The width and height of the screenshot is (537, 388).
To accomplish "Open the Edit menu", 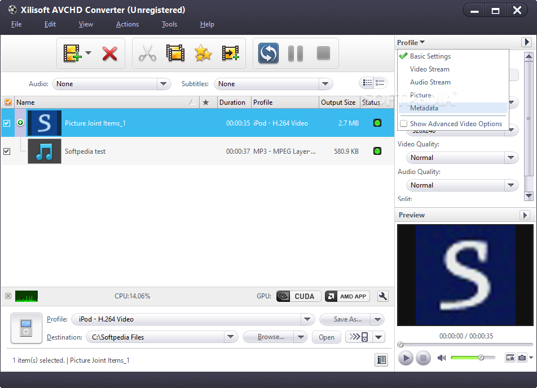I will click(50, 24).
